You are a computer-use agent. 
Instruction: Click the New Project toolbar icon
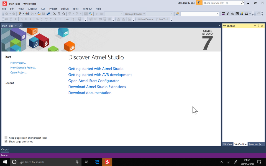20,14
